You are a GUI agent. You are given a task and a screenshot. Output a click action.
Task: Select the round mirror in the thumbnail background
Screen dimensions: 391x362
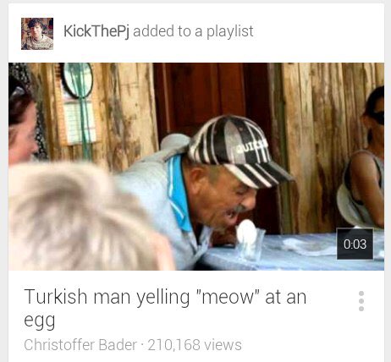(x=77, y=80)
